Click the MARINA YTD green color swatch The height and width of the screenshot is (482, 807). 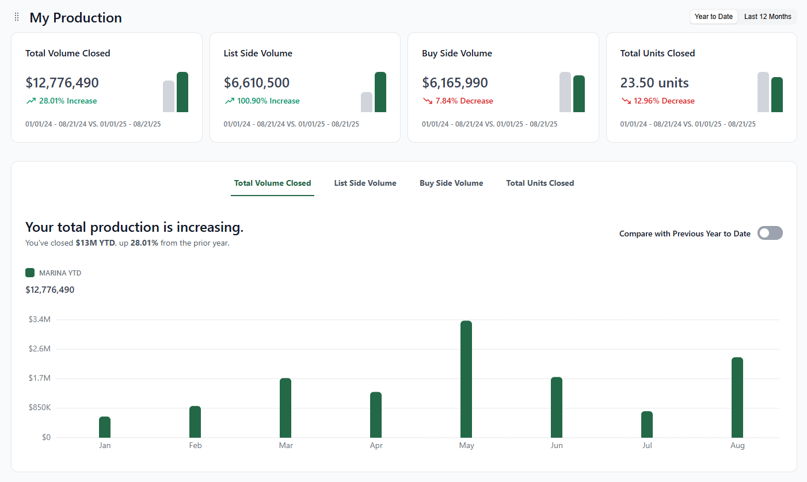click(30, 273)
